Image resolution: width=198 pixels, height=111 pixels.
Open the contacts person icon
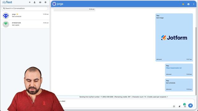click(x=35, y=2)
